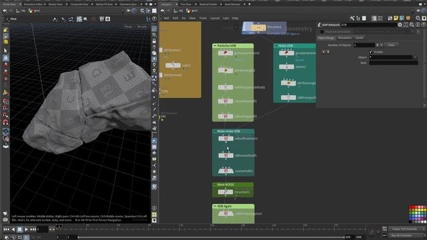Switch to the Render View tab

click(56, 5)
